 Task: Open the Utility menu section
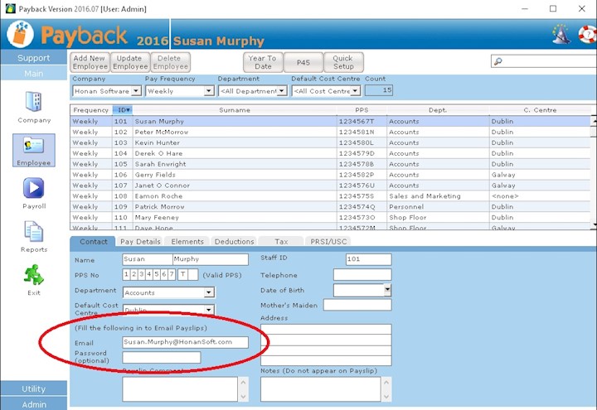(34, 388)
